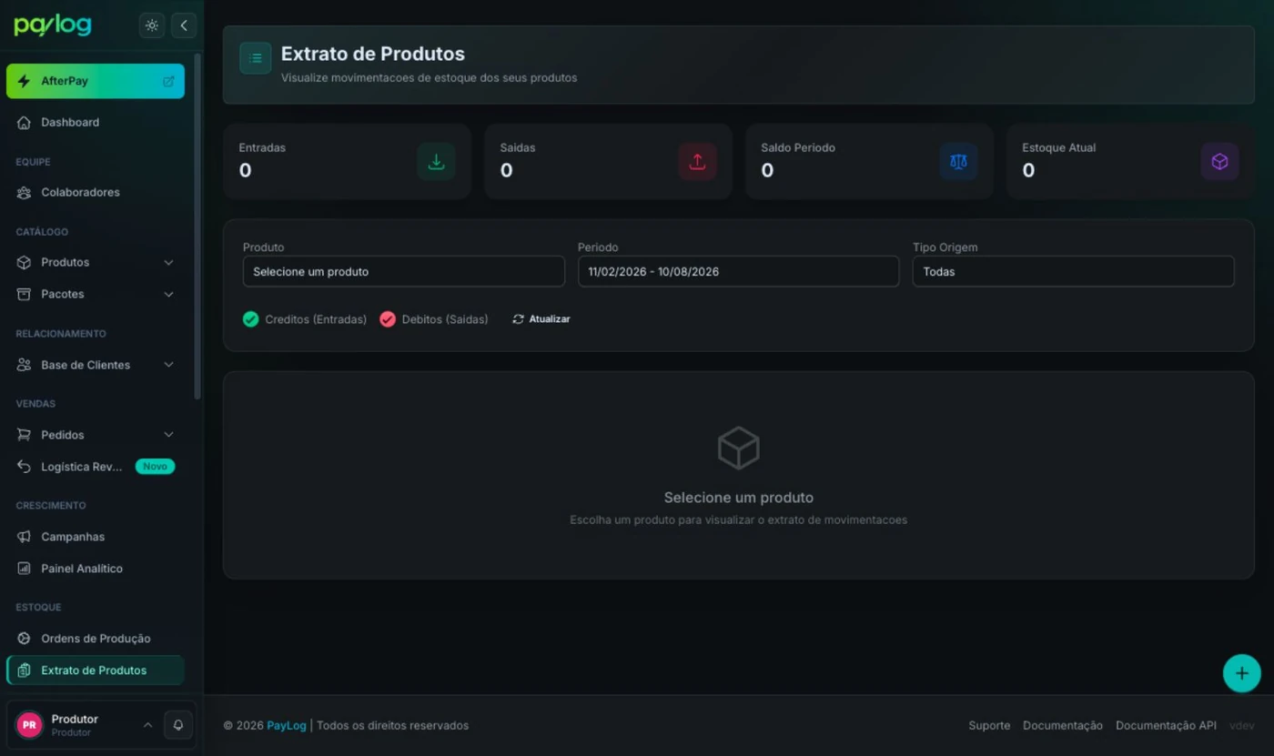This screenshot has width=1274, height=756.
Task: Collapse the sidebar with the arrow button
Action: (184, 25)
